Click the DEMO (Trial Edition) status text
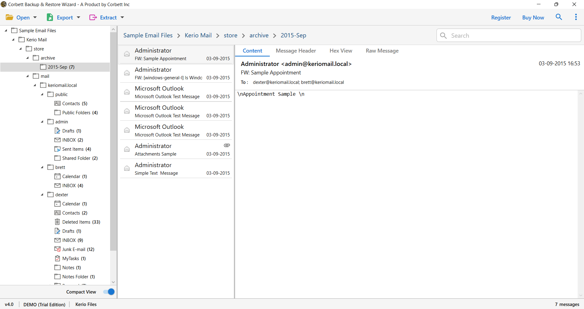Viewport: 584px width, 309px height. (x=44, y=304)
